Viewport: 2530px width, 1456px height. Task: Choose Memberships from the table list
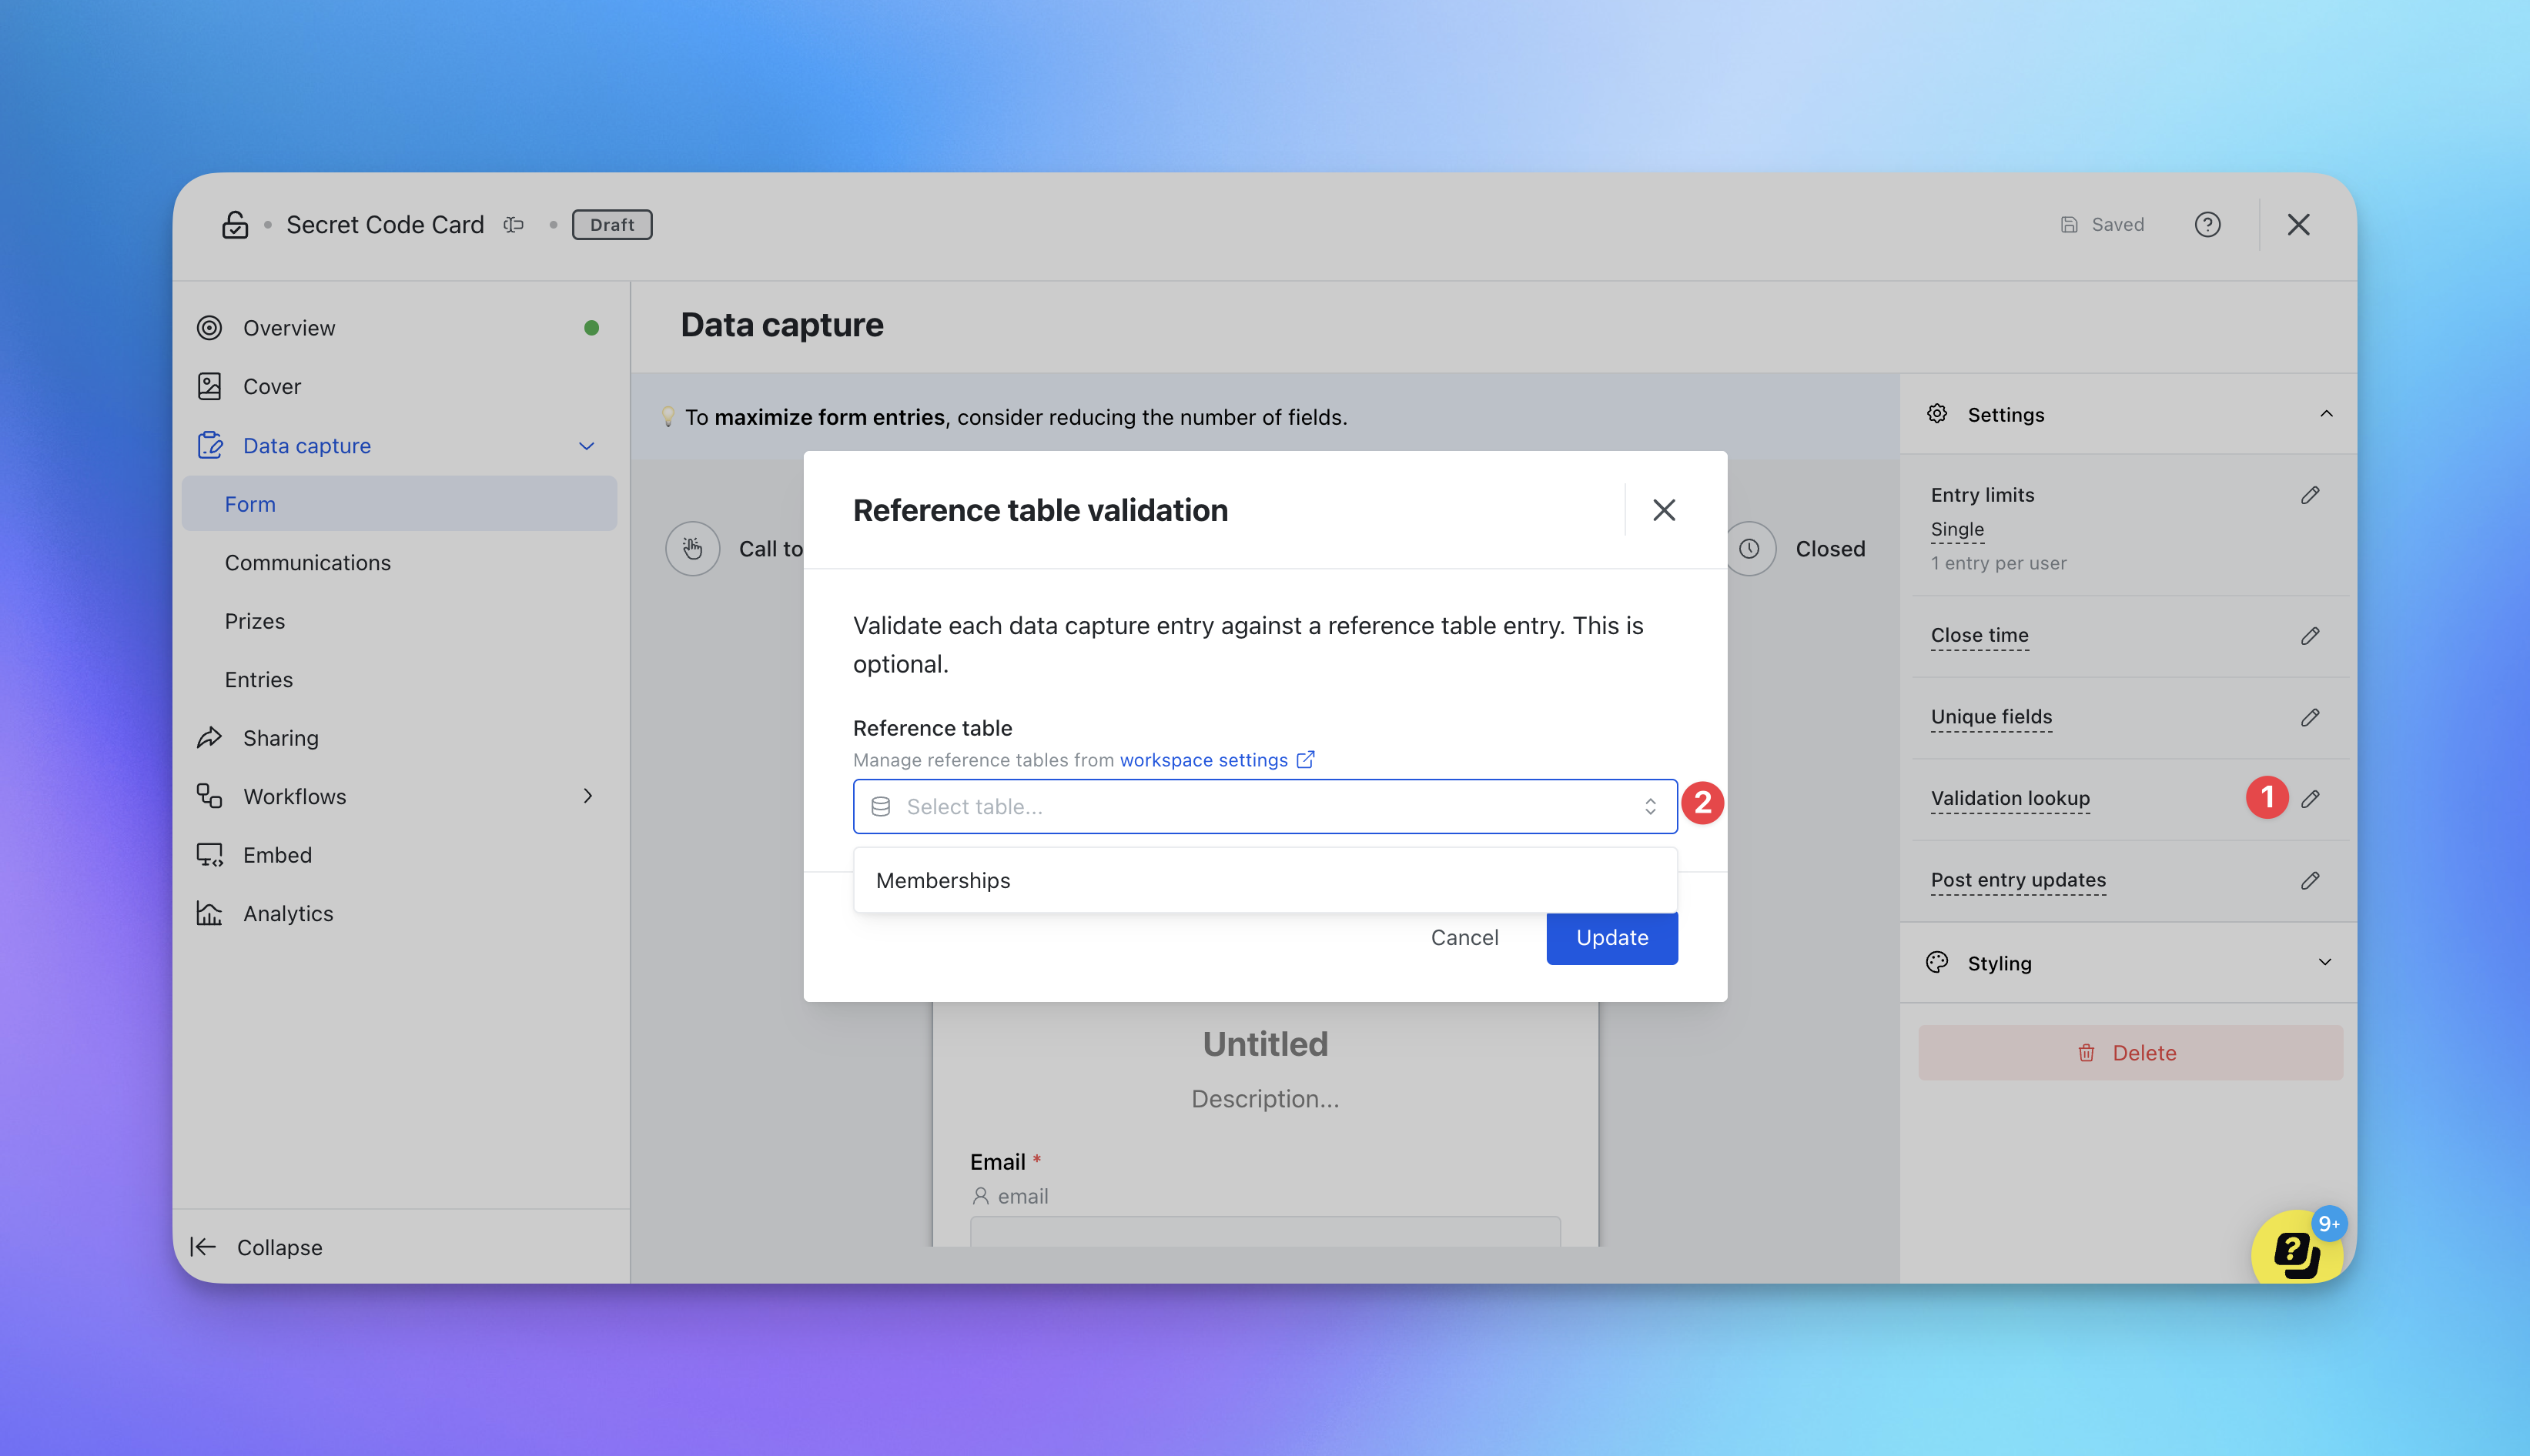(943, 881)
